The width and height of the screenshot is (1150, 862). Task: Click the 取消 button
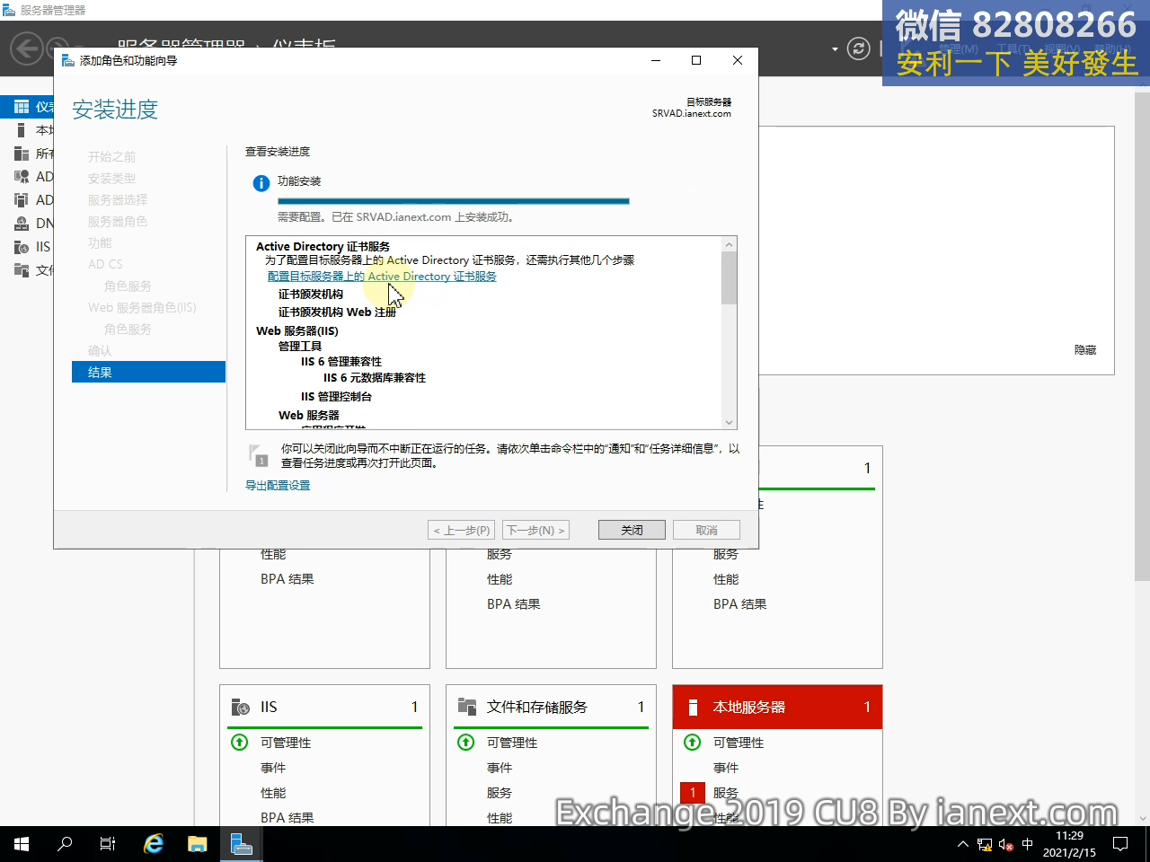tap(706, 530)
